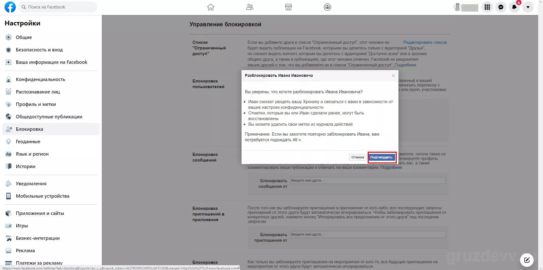Open the Groups icon in top bar
Viewport: 543px width, 270px height.
click(x=327, y=7)
